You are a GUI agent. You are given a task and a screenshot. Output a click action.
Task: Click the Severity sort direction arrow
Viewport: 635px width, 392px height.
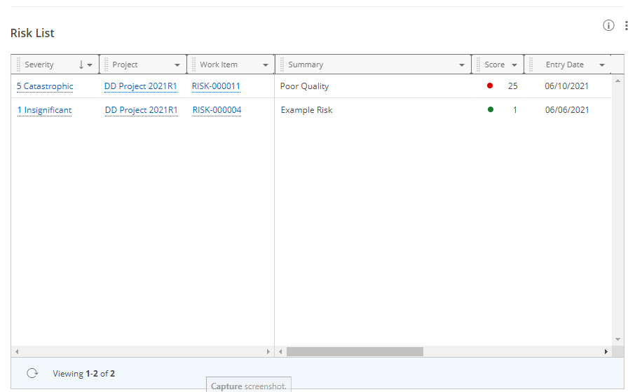click(81, 65)
